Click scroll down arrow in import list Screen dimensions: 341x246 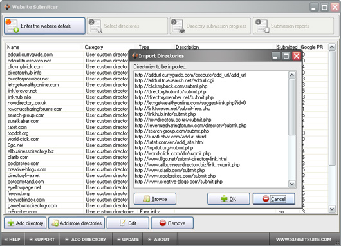pos(292,184)
